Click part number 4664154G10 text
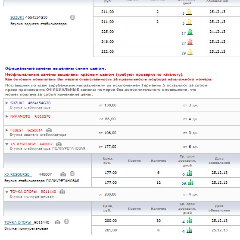Screen dimensions: 240x240 37,17
